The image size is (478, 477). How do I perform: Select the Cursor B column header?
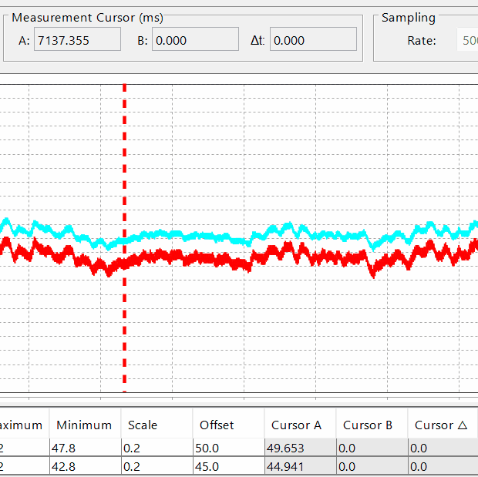pos(368,425)
